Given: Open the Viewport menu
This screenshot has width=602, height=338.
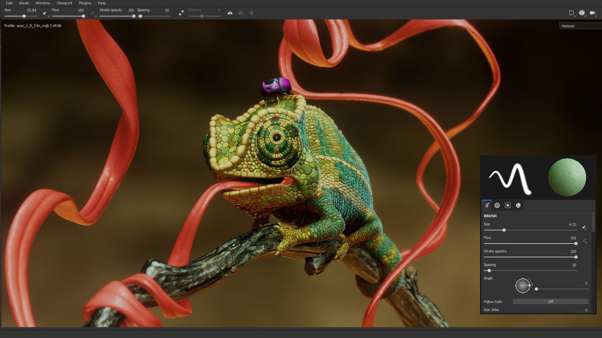Looking at the screenshot, I should 64,3.
